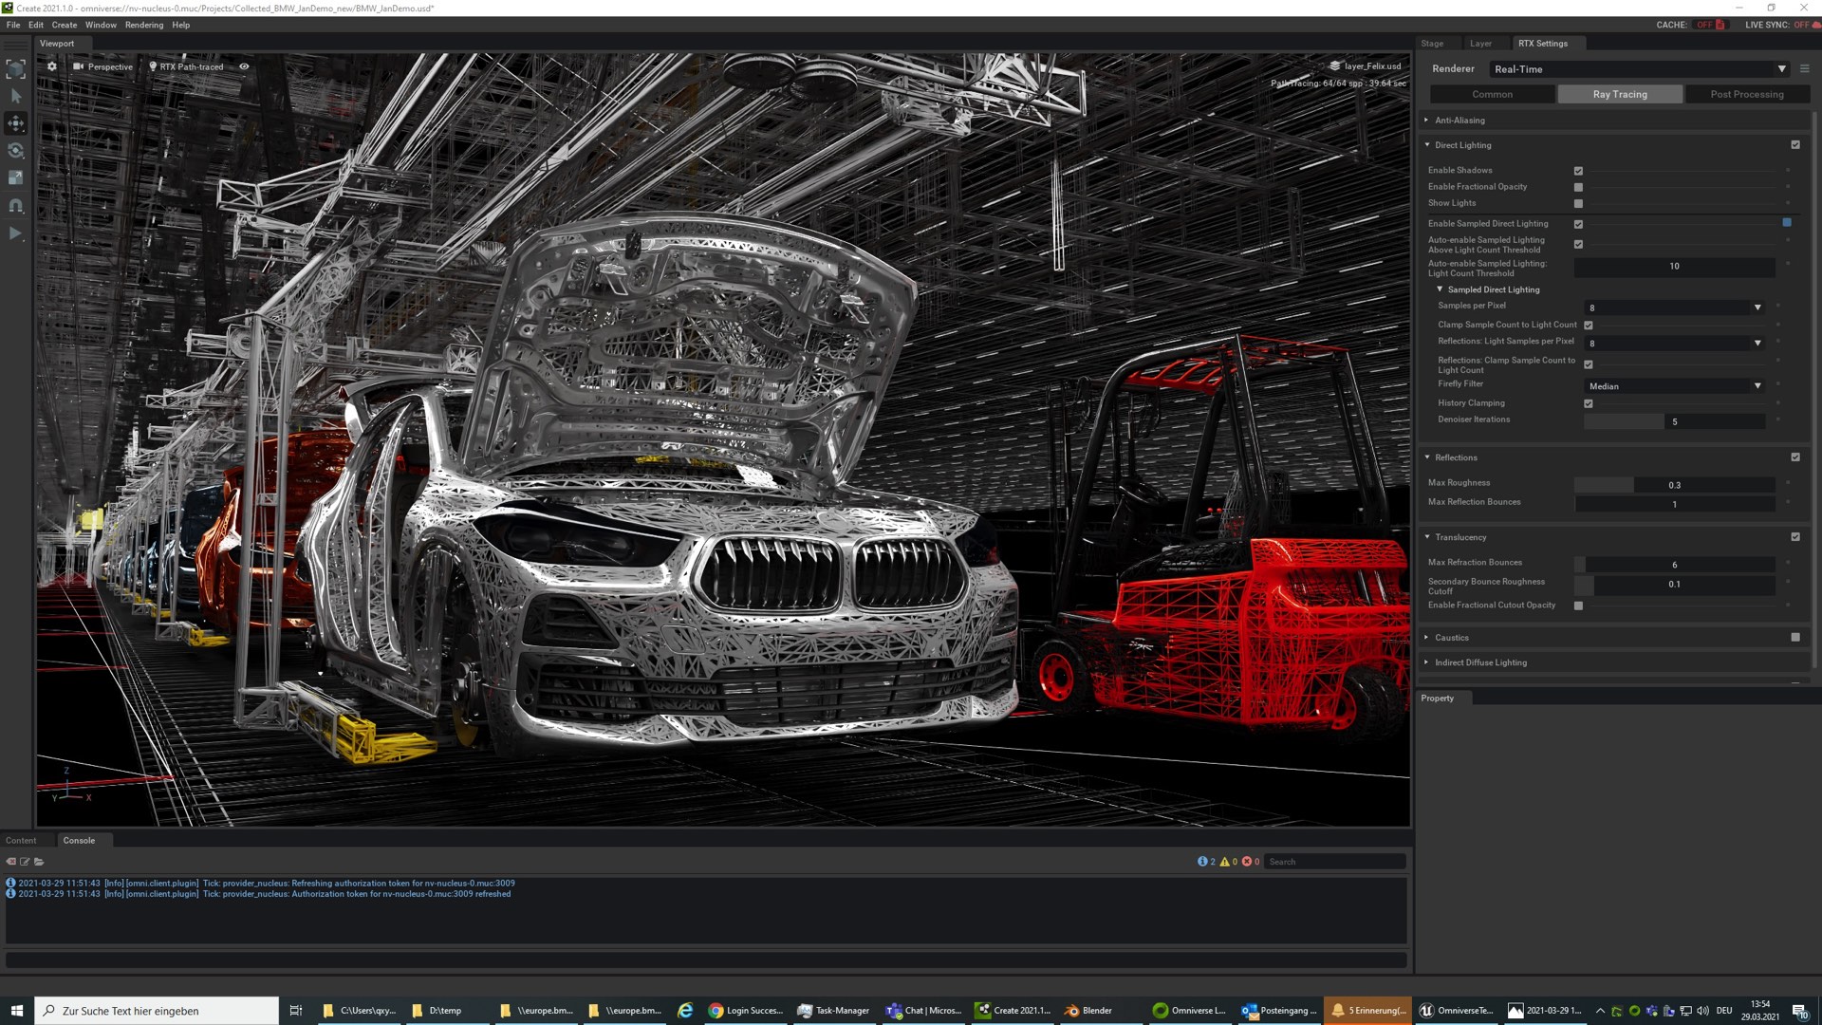
Task: Click the viewport eye visibility icon
Action: coord(244,66)
